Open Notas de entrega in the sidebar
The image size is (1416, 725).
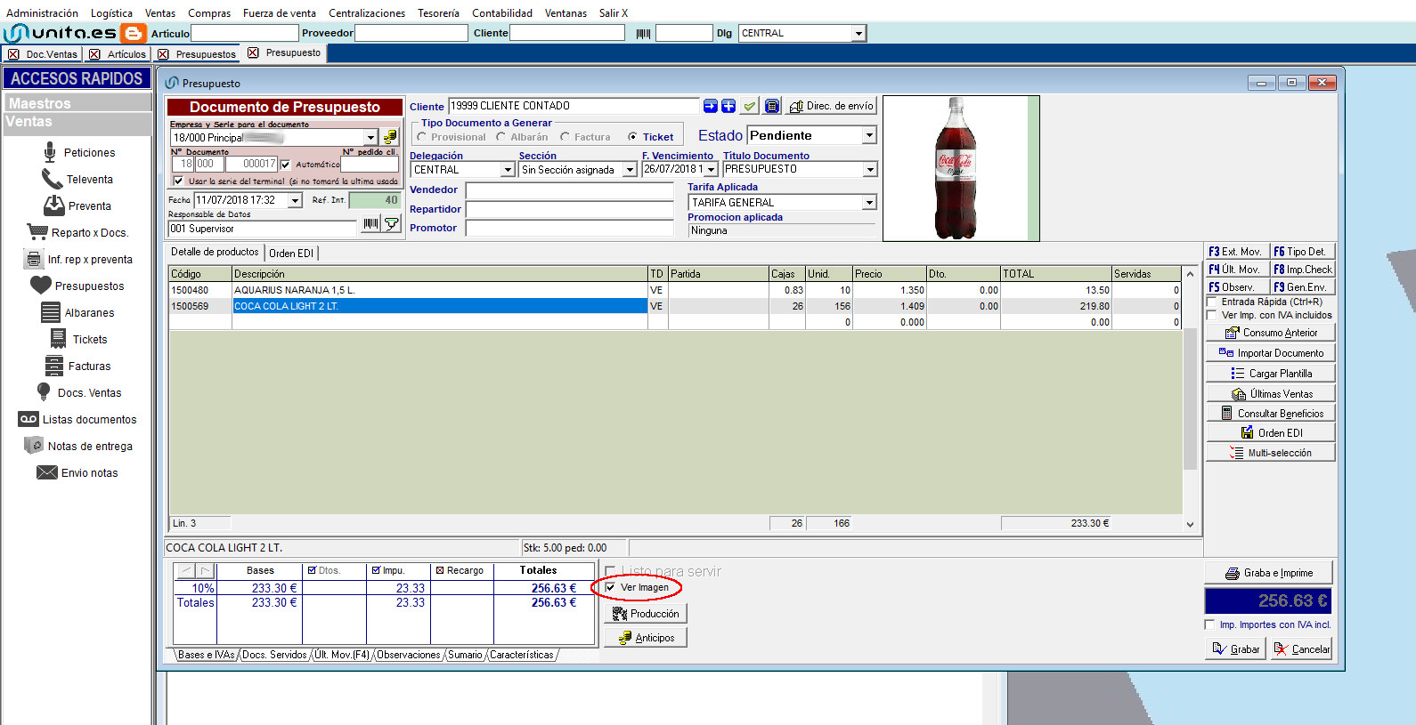[78, 447]
